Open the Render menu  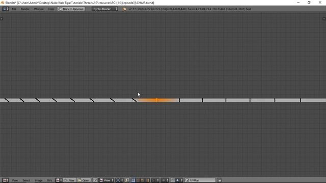25,9
